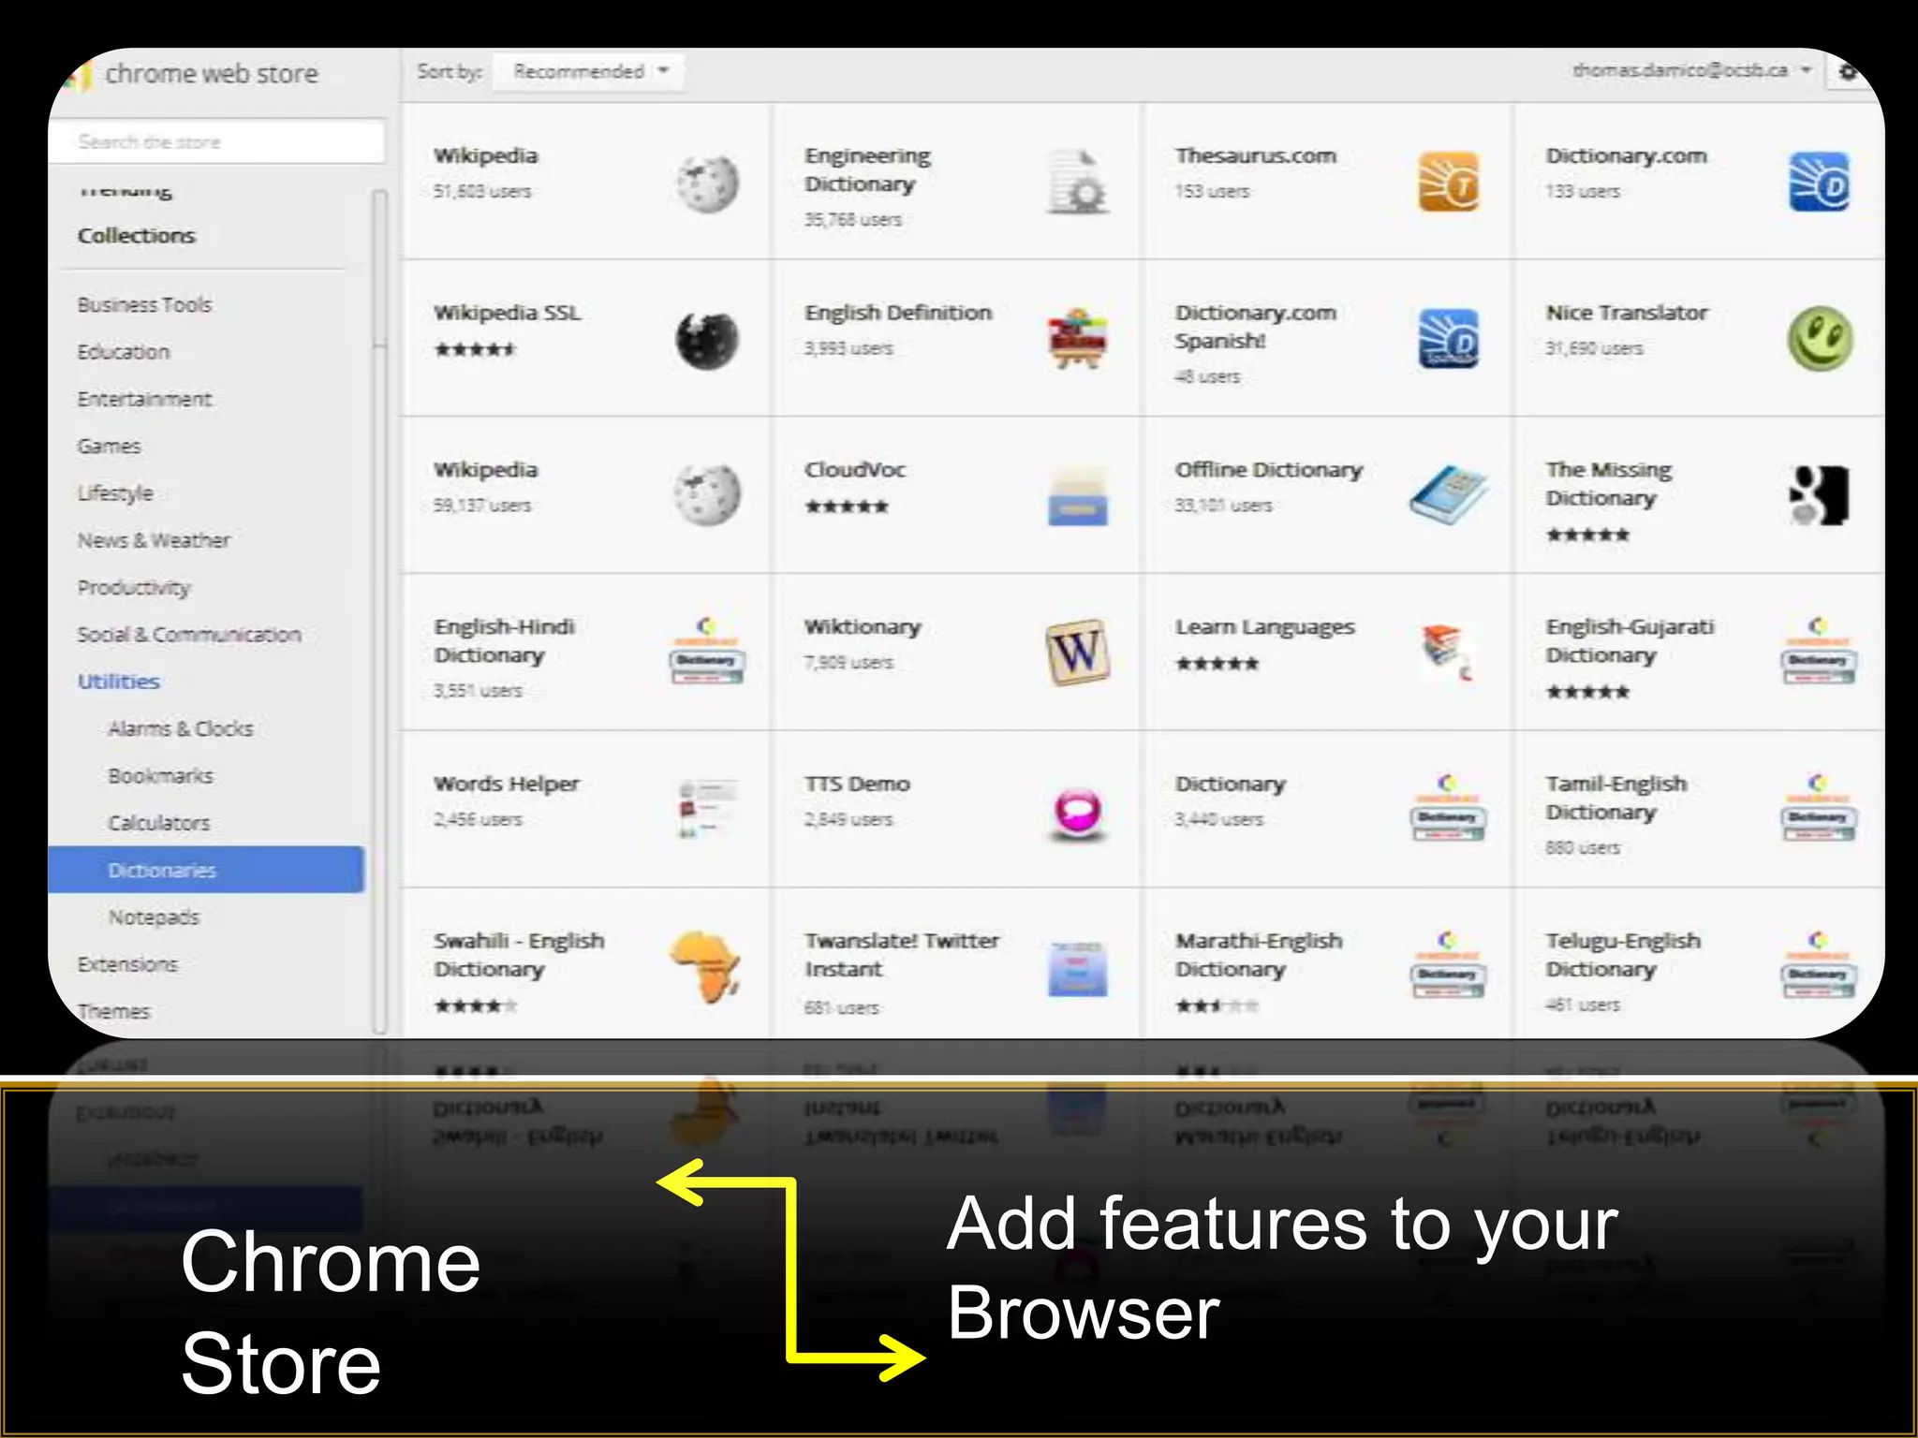Screen dimensions: 1918x1438
Task: Click the Offline Dictionary blue book icon
Action: tap(1448, 495)
